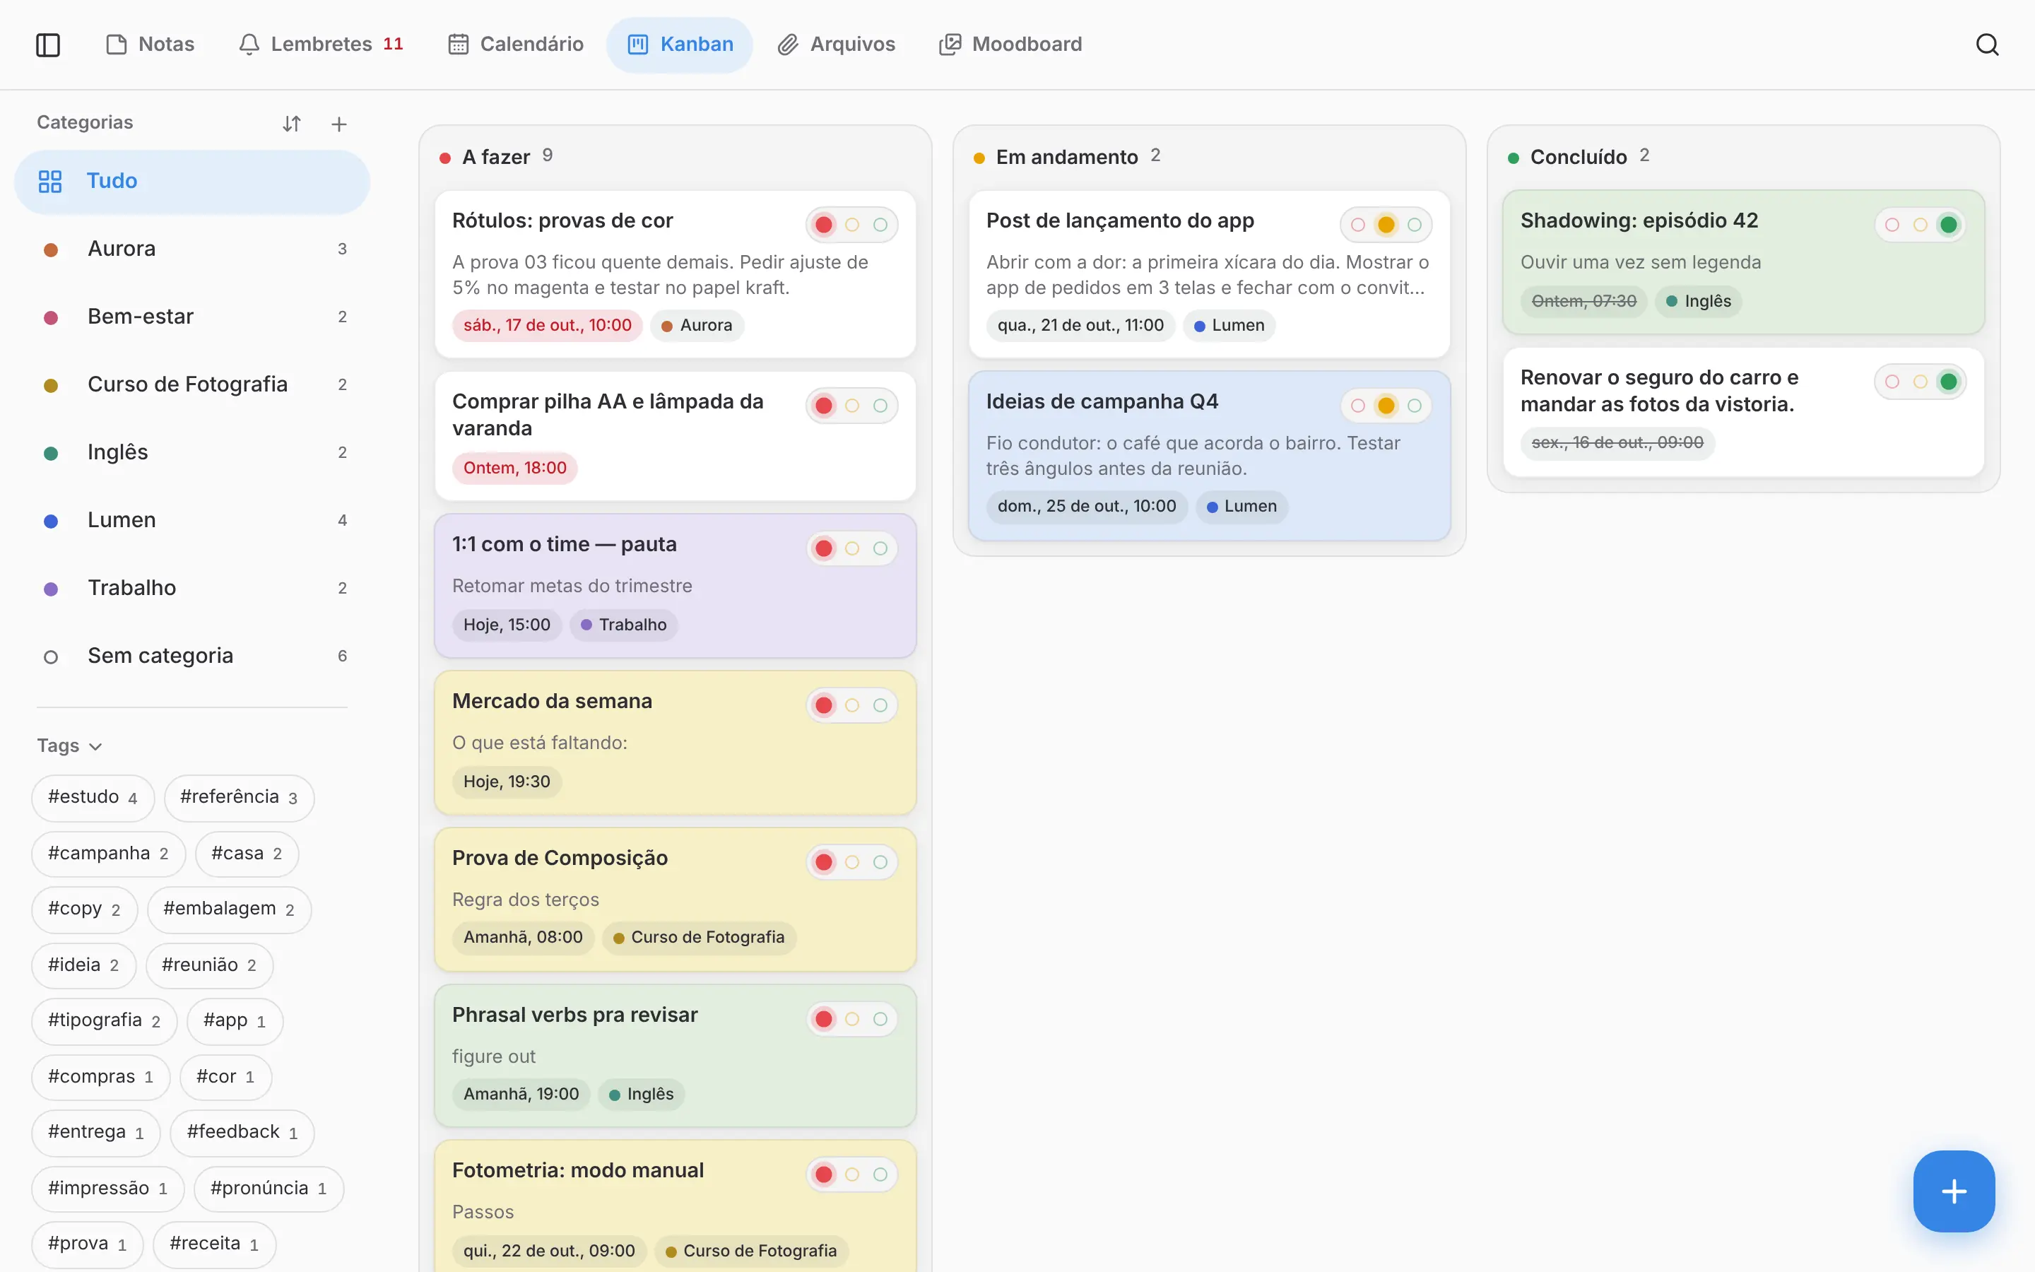Click the Trabalho chip on 1:1 card
The width and height of the screenshot is (2035, 1272).
coord(624,625)
